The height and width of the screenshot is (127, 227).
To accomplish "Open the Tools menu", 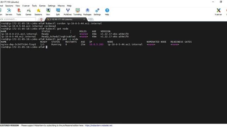I will pyautogui.click(x=34, y=6).
